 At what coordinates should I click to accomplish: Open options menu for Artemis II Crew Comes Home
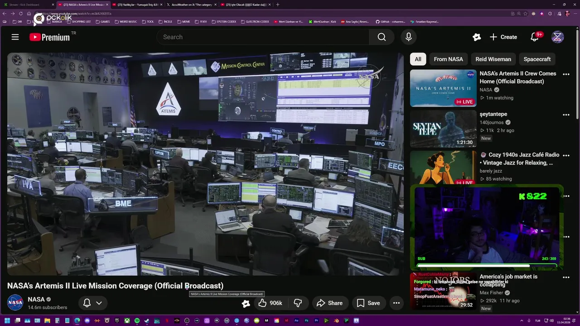pyautogui.click(x=566, y=74)
